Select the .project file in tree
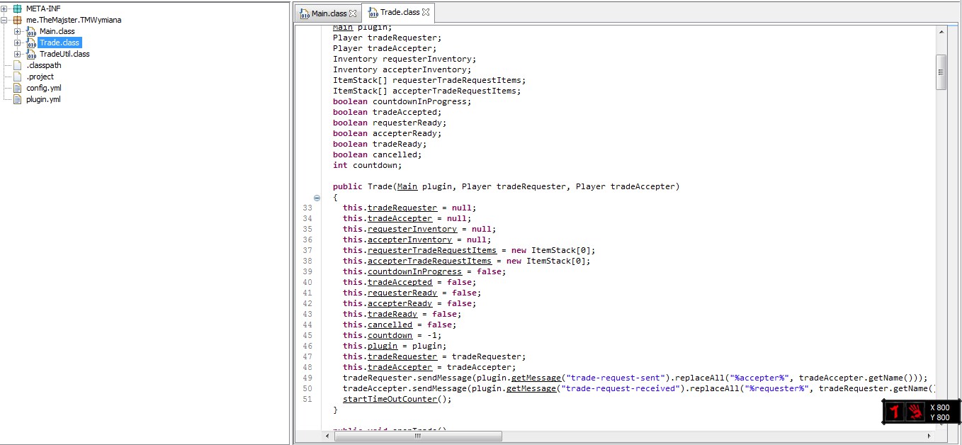 40,77
